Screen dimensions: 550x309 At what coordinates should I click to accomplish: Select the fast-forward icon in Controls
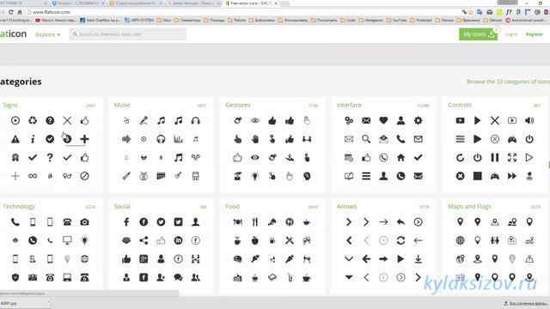pos(512,176)
